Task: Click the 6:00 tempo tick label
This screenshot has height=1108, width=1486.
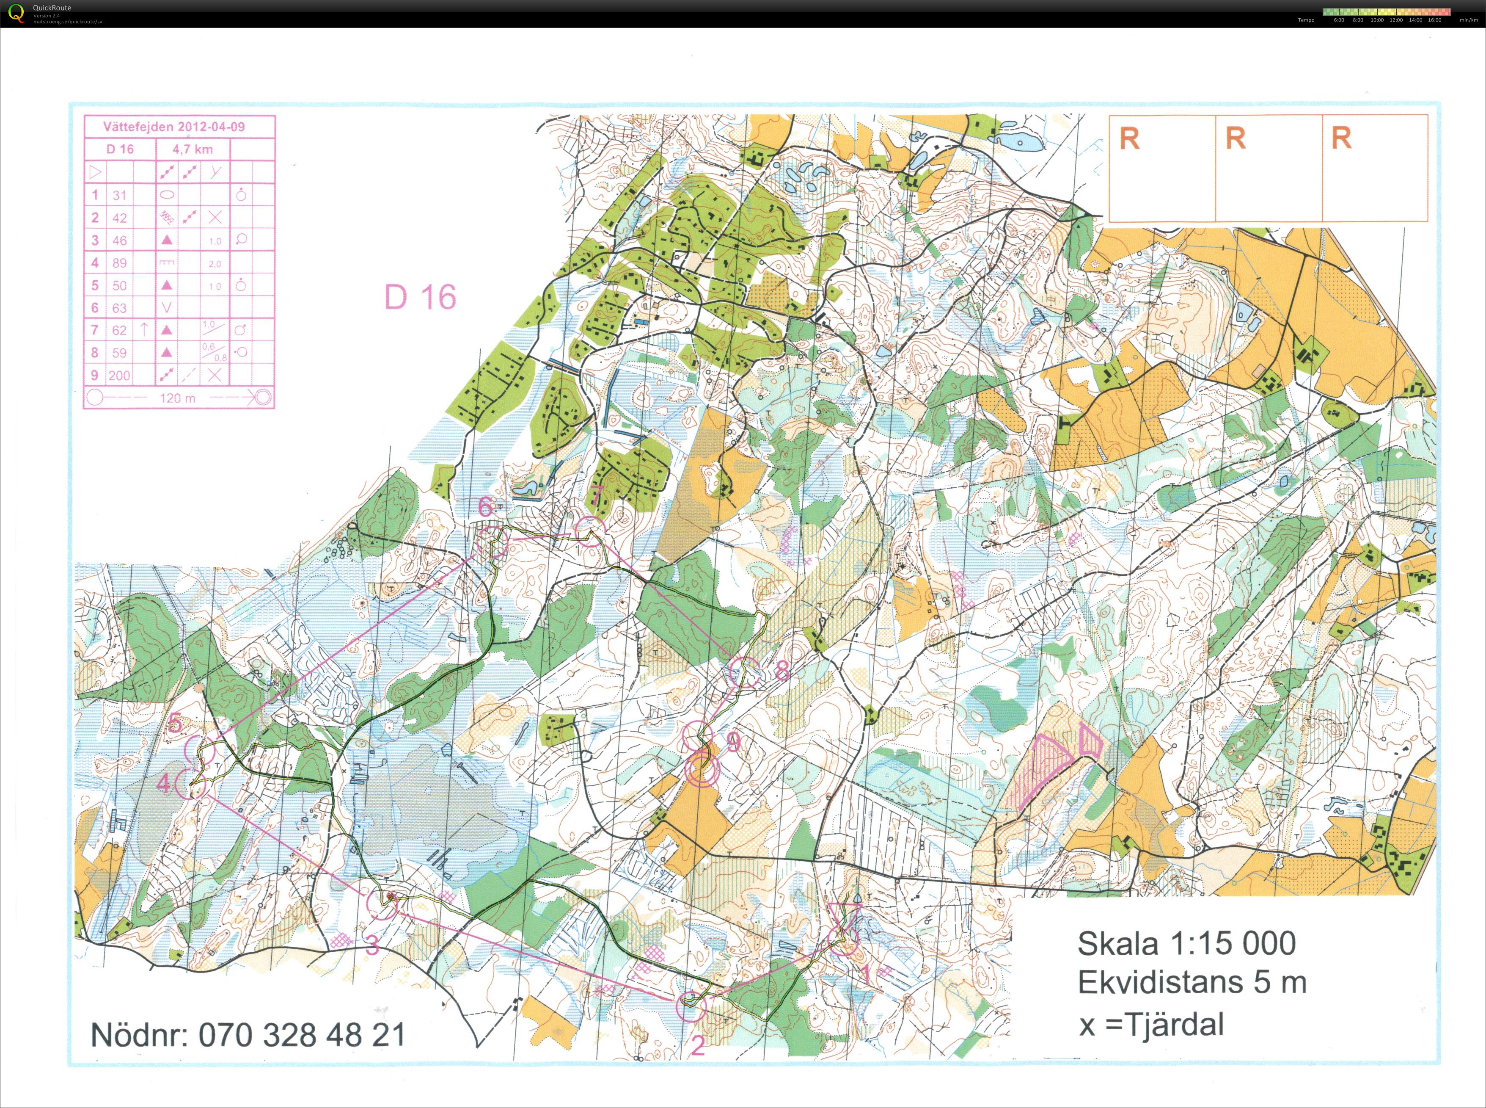Action: pos(1338,20)
